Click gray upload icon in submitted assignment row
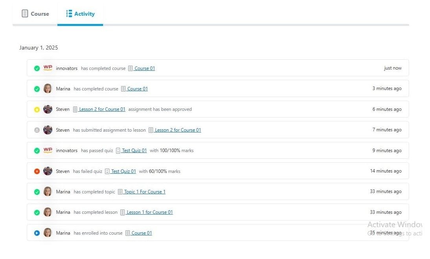 [x=37, y=130]
